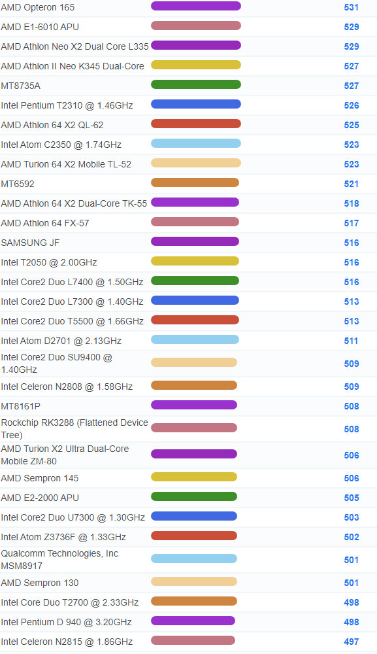Click the 509 score for Intel Celeron N2808

(351, 387)
